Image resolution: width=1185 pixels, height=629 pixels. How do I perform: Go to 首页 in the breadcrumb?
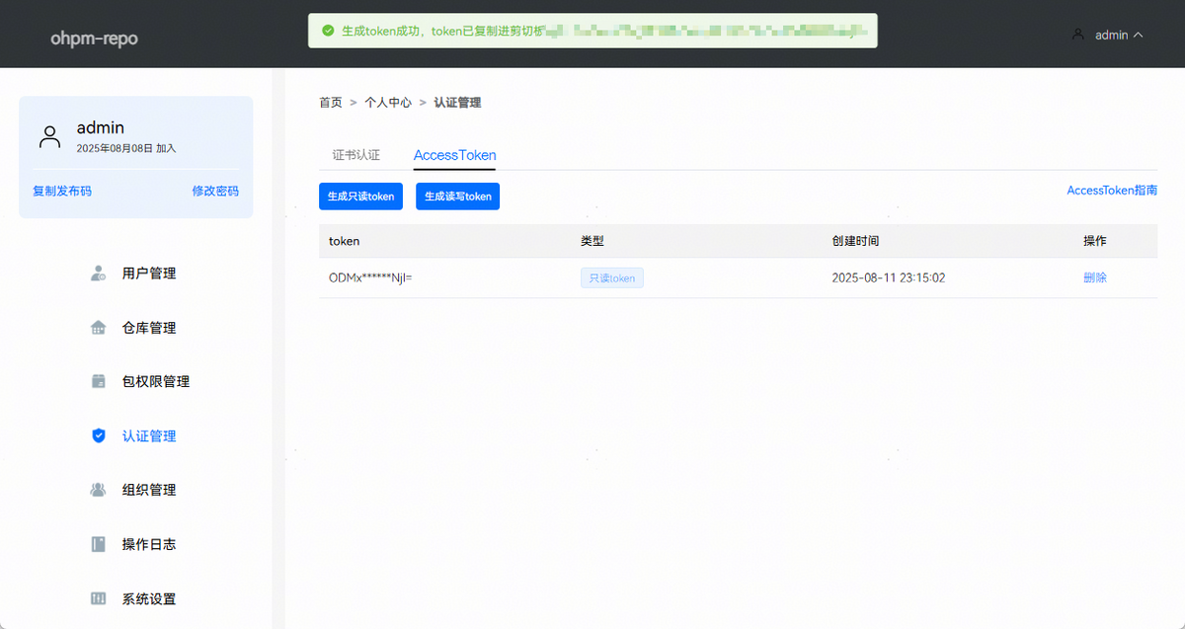330,102
